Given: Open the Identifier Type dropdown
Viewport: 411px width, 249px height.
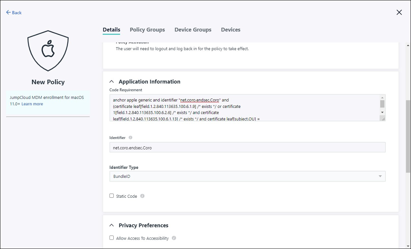Looking at the screenshot, I should 247,176.
